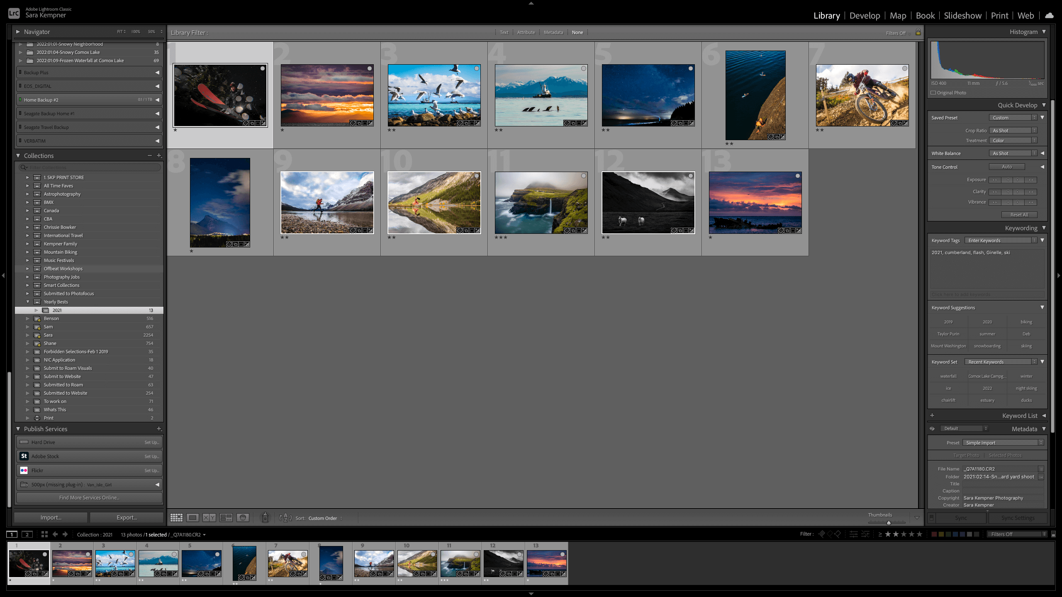The image size is (1062, 597).
Task: Open People view face icon
Action: tap(243, 518)
